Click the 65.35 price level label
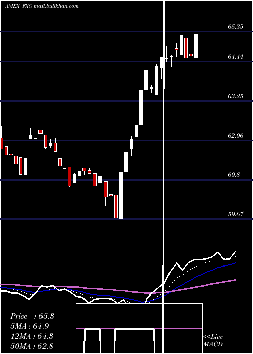253x354 pixels. click(x=236, y=27)
